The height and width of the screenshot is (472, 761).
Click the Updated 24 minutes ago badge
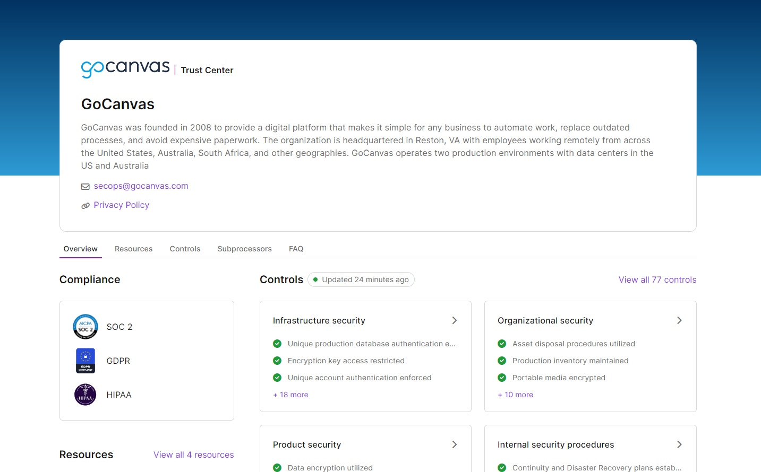pos(361,279)
